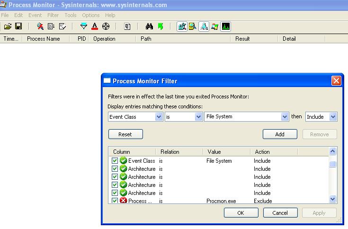This screenshot has width=348, height=229.
Task: Toggle Show Process and Thread Activity icon
Action: coord(214,26)
